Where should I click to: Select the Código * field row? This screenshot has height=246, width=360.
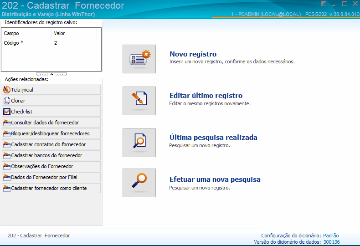(x=51, y=43)
